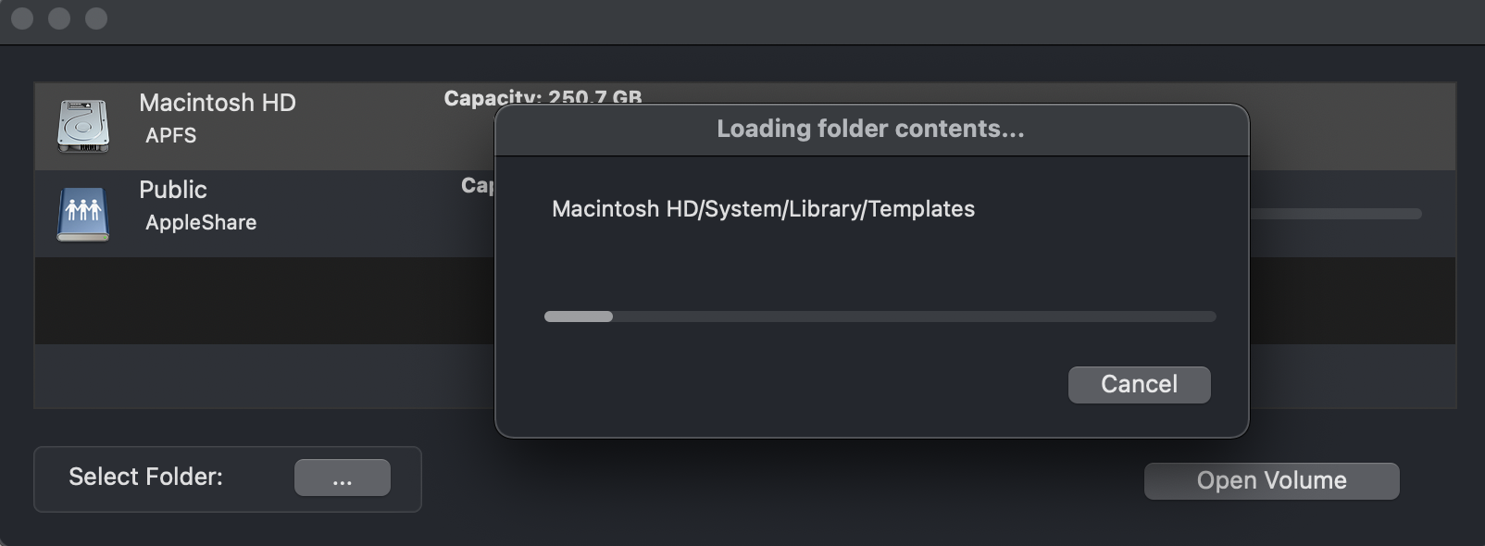Close the window with red button
Image resolution: width=1485 pixels, height=546 pixels.
coord(22,19)
